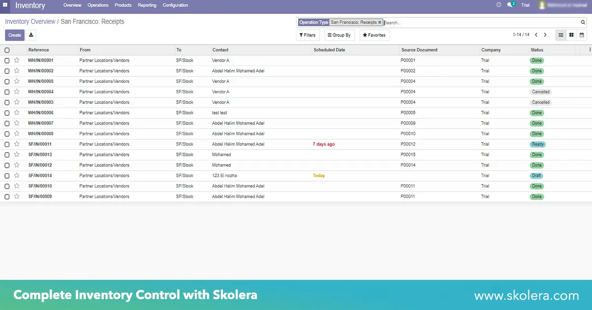Go back to Inventory Overview breadcrumb
This screenshot has width=592, height=310.
[x=30, y=22]
